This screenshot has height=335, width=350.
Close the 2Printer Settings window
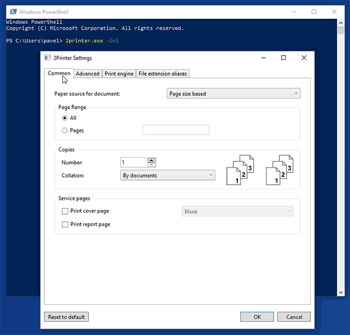304,58
